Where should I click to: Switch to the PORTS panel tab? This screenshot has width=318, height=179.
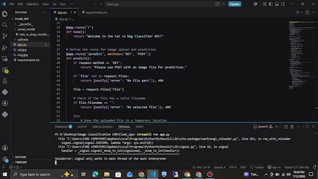pos(139,127)
